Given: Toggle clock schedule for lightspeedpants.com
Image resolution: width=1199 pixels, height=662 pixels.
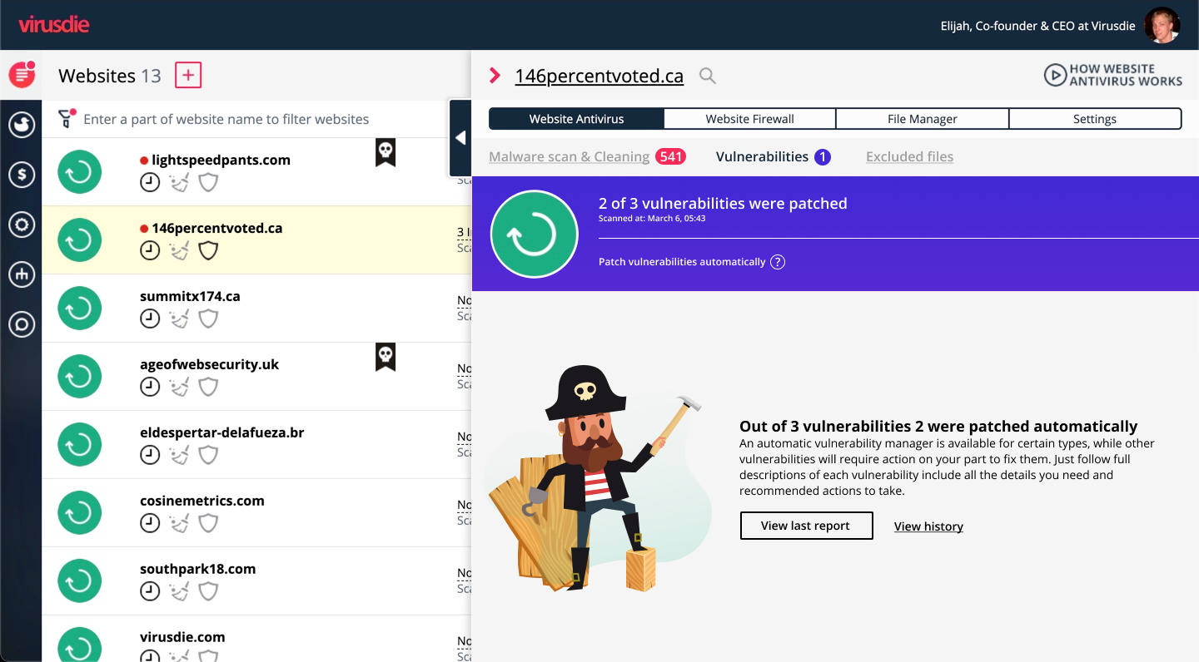Looking at the screenshot, I should click(x=150, y=182).
